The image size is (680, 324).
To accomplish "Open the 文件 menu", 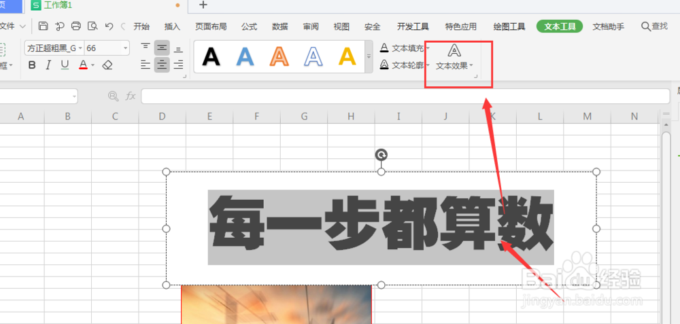I will pos(7,26).
